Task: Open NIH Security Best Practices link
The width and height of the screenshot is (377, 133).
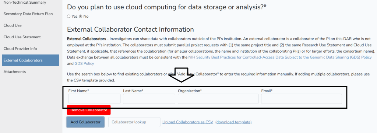Action: 280,57
